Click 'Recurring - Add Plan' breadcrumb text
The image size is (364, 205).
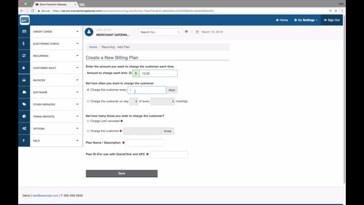point(115,47)
